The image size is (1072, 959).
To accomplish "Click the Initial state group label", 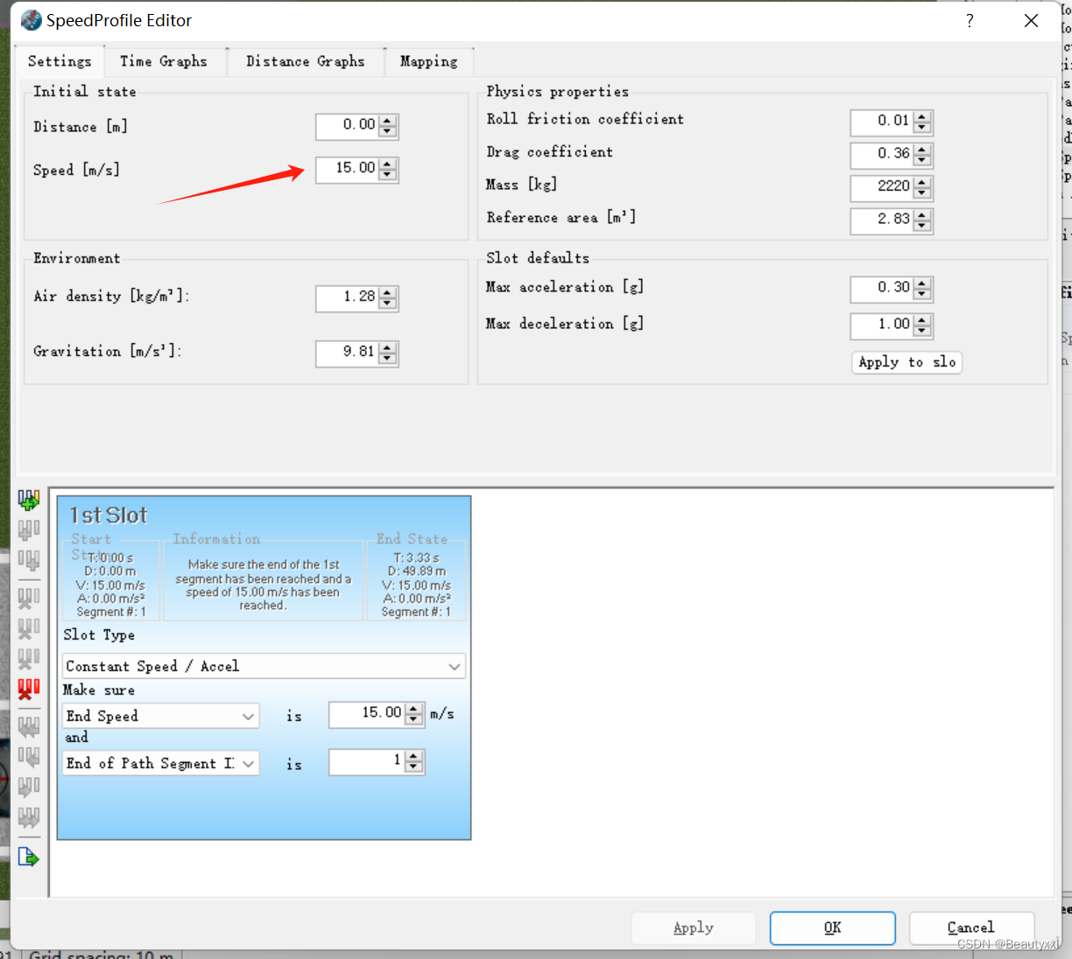I will (x=85, y=91).
